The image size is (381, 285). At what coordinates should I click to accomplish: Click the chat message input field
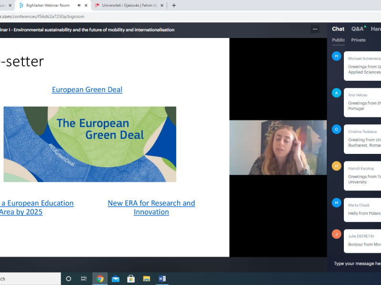coord(357,264)
